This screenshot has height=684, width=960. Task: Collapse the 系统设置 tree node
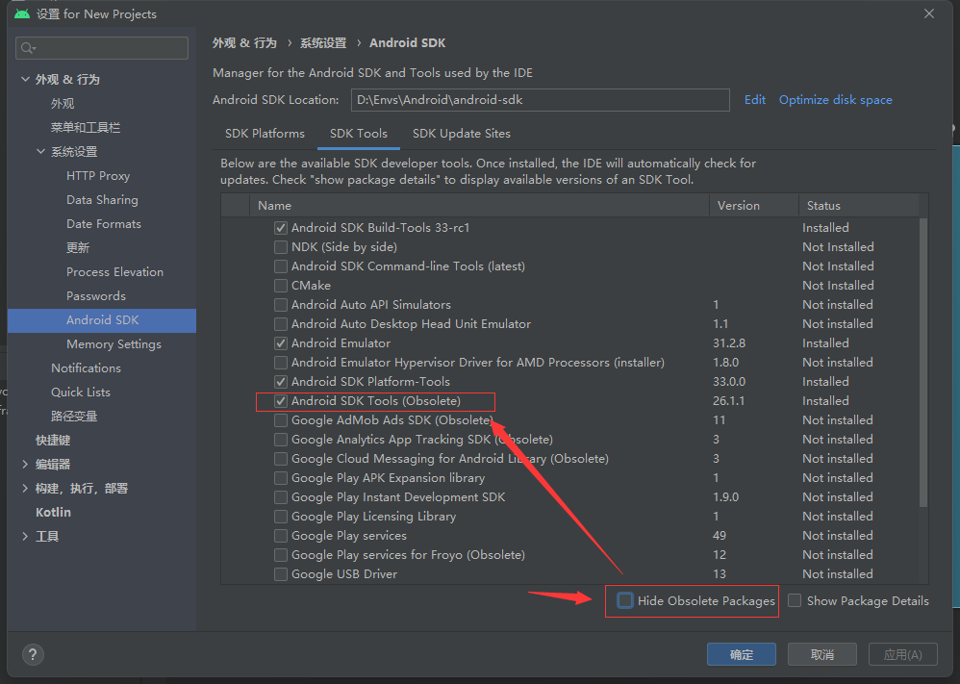pos(41,152)
